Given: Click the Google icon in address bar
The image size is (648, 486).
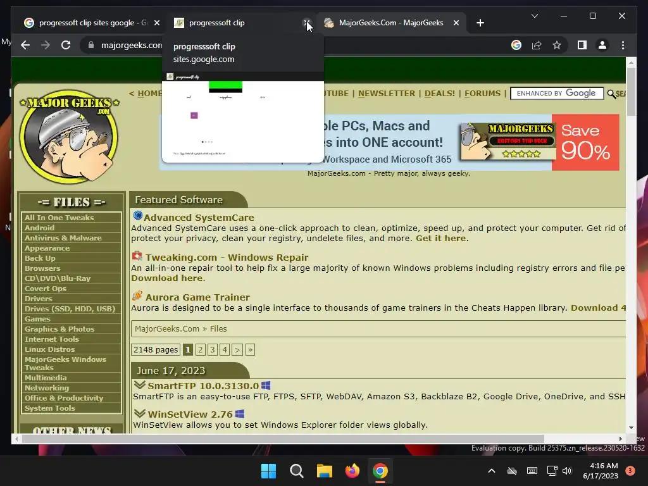Looking at the screenshot, I should click(x=516, y=45).
